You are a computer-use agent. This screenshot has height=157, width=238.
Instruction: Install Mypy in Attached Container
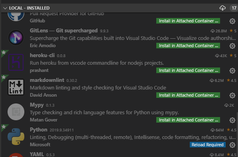(188, 120)
